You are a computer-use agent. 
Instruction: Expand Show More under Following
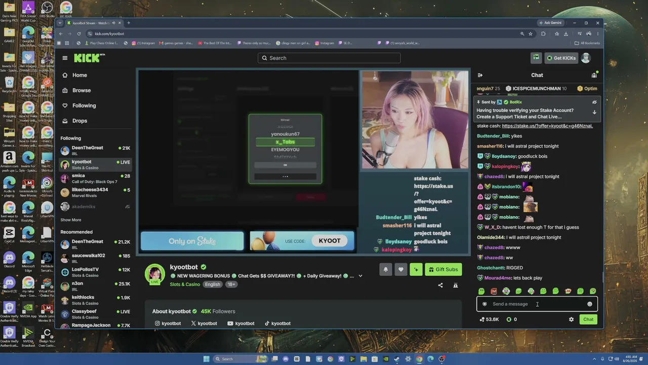[71, 220]
